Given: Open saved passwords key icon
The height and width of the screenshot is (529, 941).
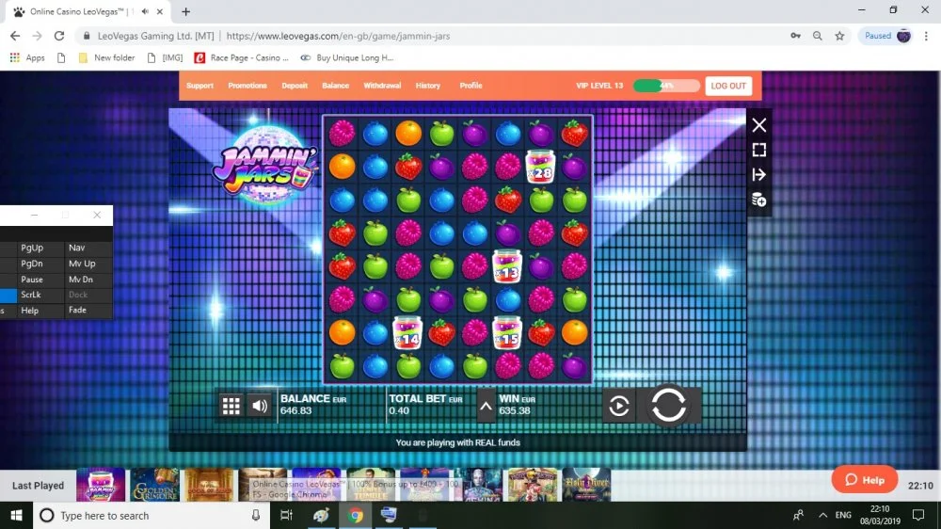Looking at the screenshot, I should click(x=795, y=36).
